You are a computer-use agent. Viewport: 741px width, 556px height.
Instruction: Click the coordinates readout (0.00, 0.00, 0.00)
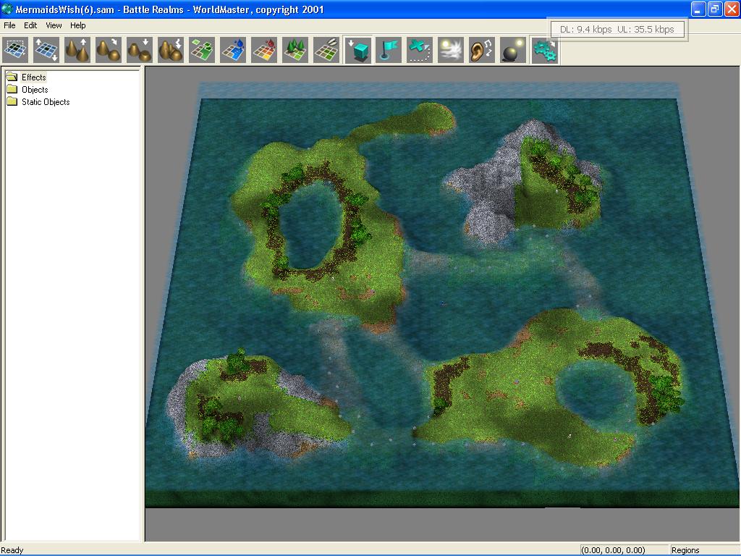coord(613,550)
